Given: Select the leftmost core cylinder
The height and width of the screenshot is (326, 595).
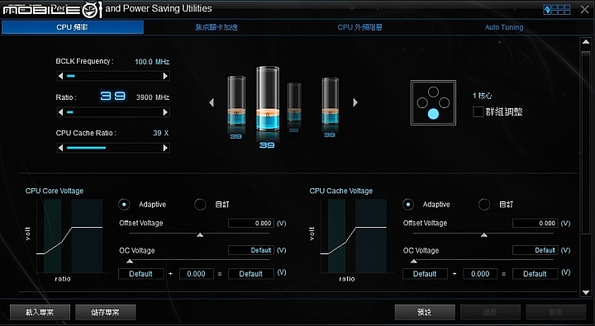Looking at the screenshot, I should coord(236,101).
